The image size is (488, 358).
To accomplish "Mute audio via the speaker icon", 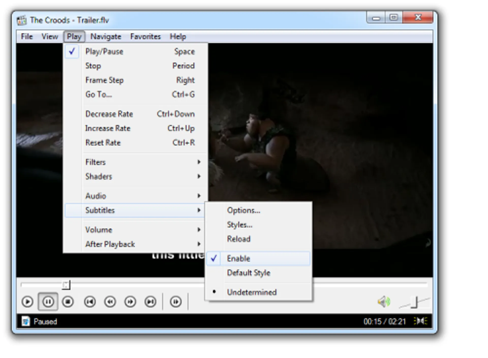I will click(384, 302).
